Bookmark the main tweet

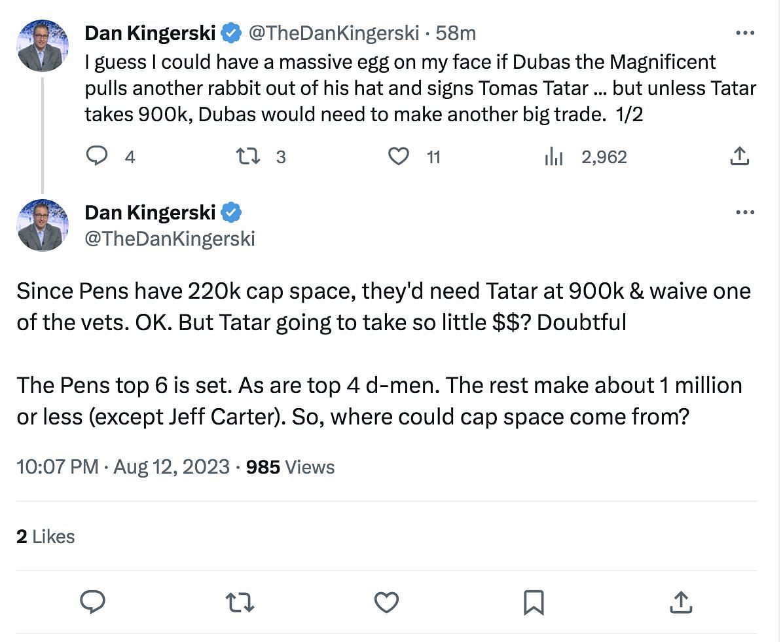[x=534, y=601]
